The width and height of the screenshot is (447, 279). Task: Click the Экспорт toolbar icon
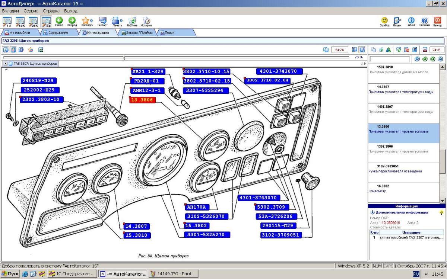pos(102,22)
